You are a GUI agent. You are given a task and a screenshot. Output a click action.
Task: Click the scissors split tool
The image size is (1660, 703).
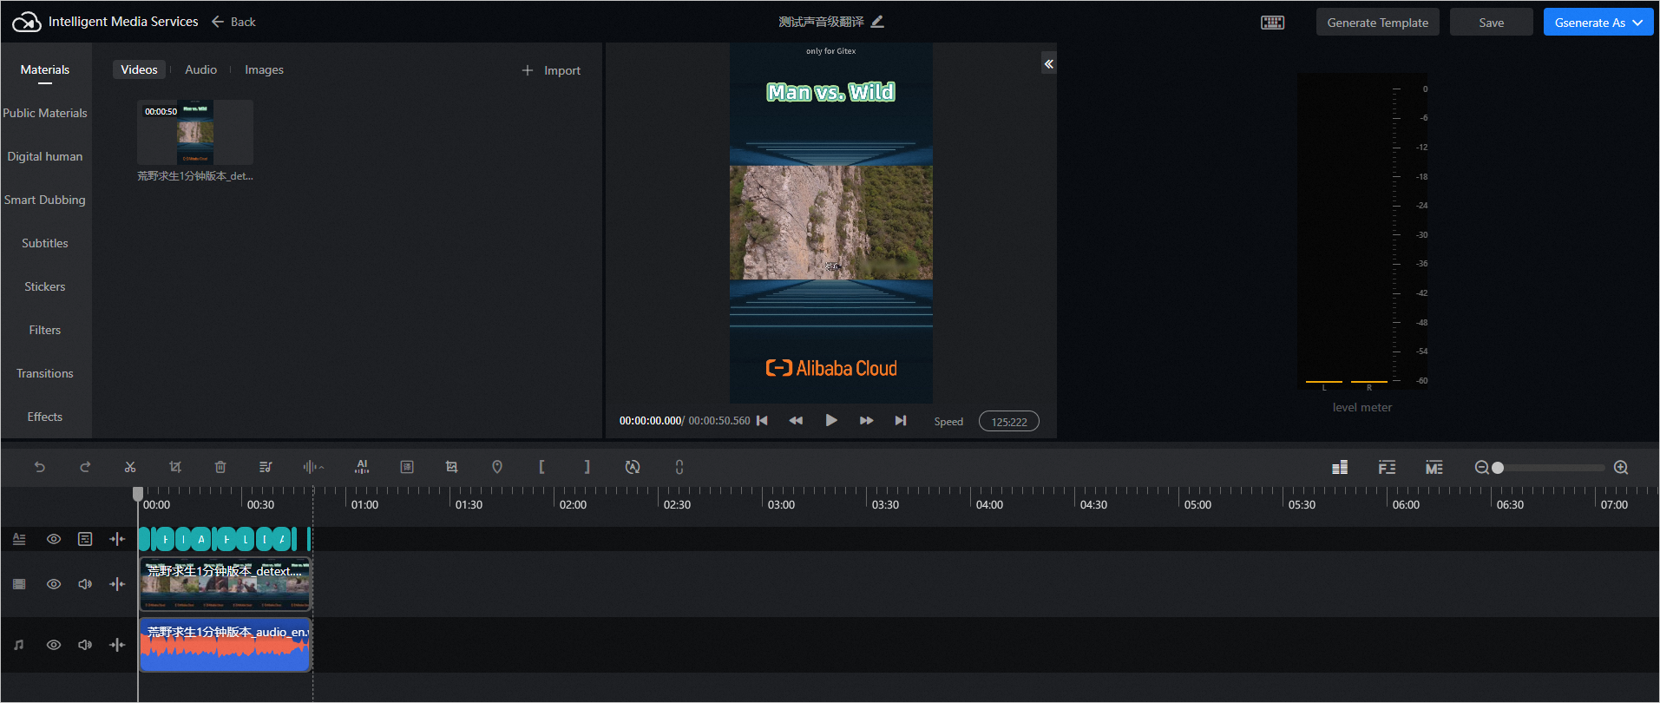coord(130,467)
